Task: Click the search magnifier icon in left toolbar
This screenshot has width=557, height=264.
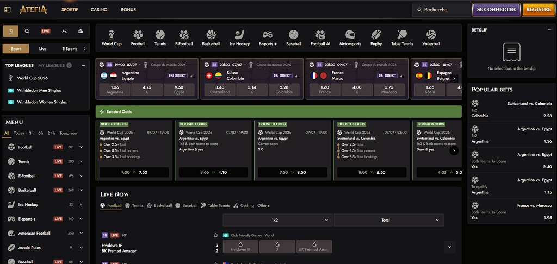Action: coord(27,31)
